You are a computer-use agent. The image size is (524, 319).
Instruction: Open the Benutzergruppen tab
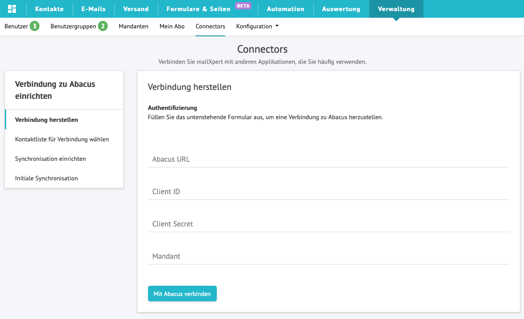[73, 27]
